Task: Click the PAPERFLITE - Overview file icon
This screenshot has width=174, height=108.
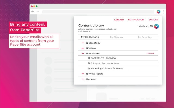Action: point(89,58)
